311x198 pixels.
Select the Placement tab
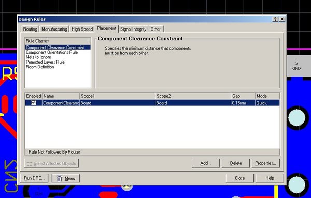(x=106, y=28)
